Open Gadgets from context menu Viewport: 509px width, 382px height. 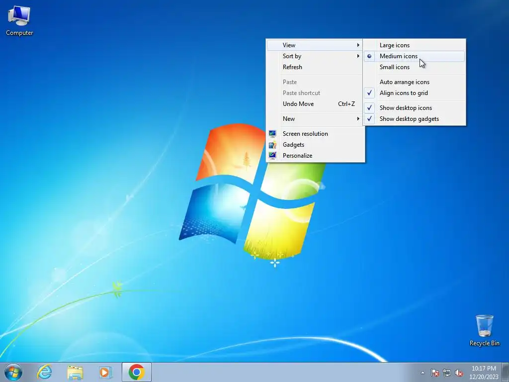coord(315,145)
